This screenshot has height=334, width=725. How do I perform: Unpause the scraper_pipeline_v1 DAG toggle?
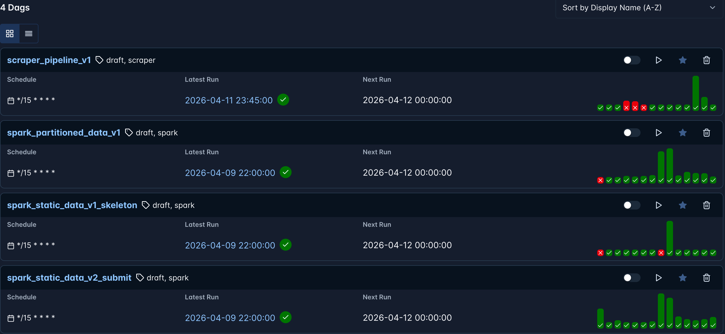tap(631, 60)
